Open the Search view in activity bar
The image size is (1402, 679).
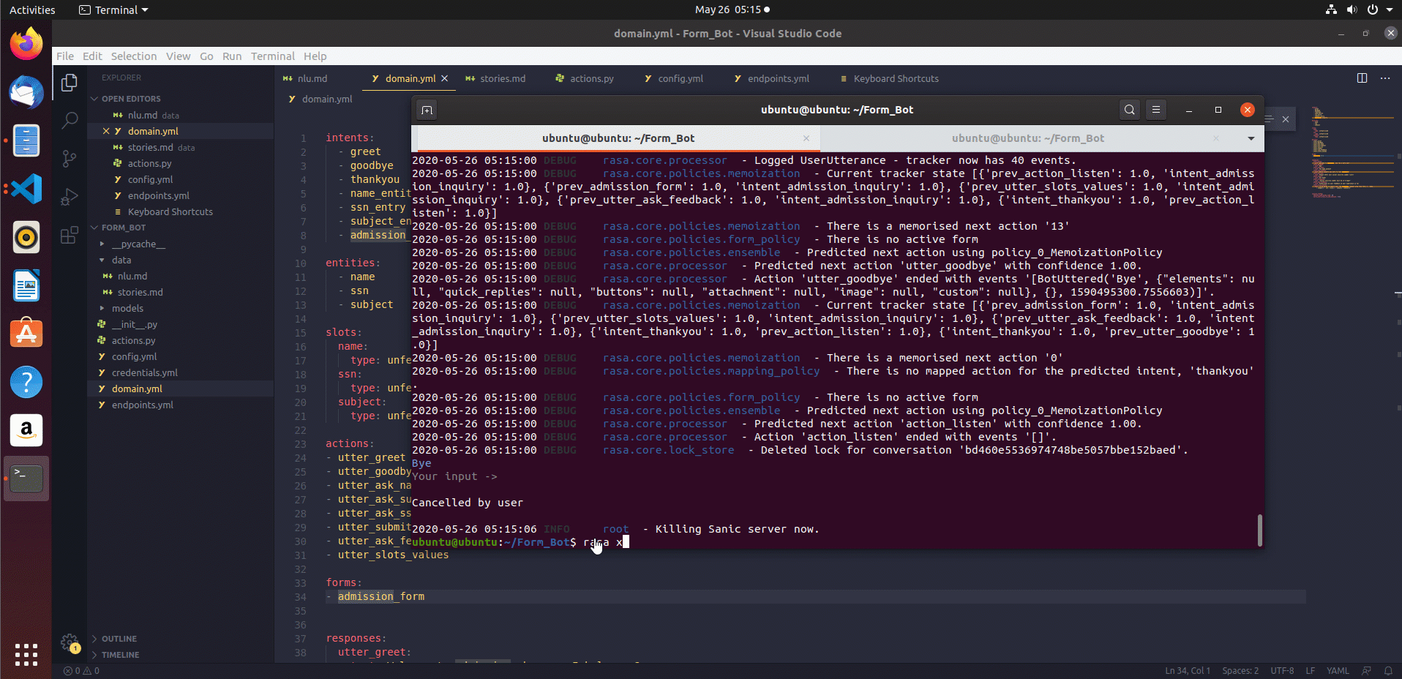pos(70,121)
